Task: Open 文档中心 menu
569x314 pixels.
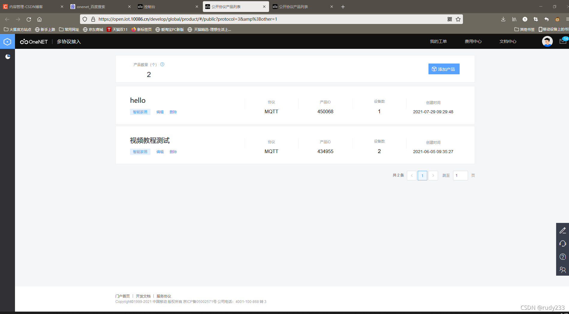Action: (508, 41)
